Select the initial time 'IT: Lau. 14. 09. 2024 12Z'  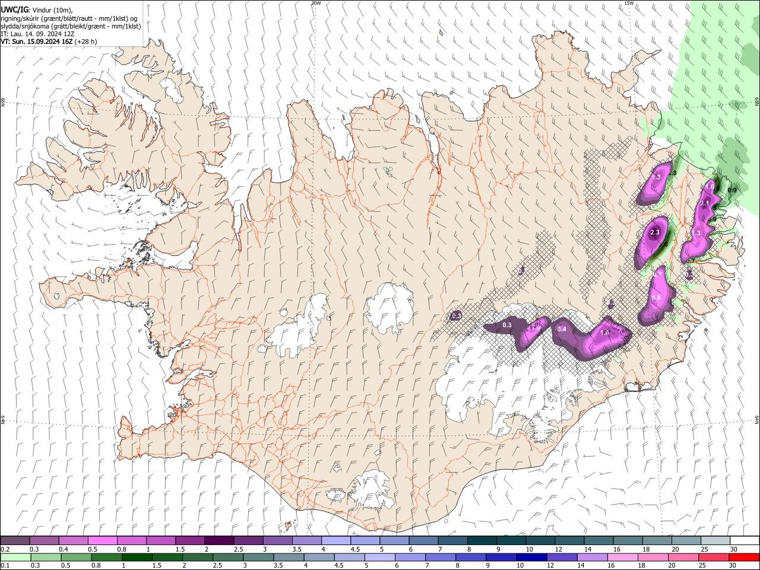click(37, 34)
